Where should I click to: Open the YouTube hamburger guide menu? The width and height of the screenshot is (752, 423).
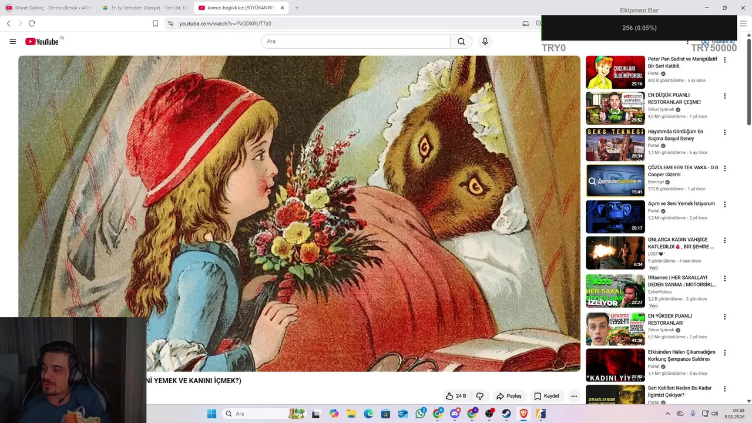point(12,41)
